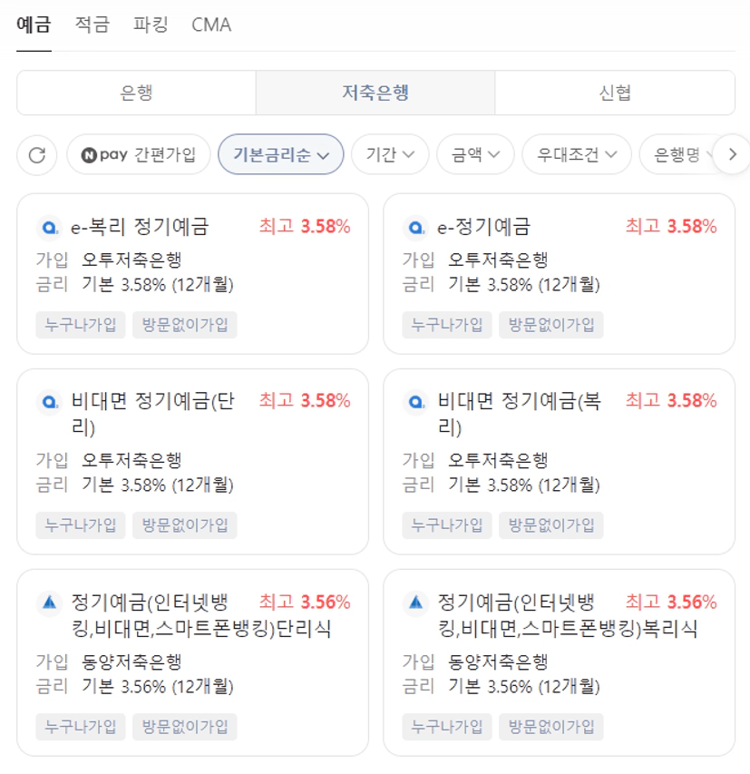Select the 은행 segment option
This screenshot has height=774, width=750.
[136, 93]
